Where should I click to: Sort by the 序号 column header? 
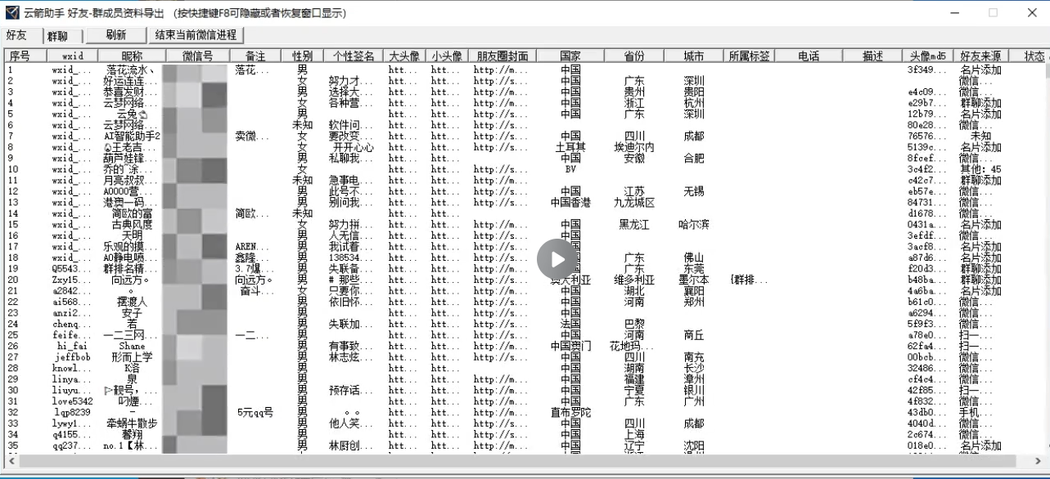point(25,56)
